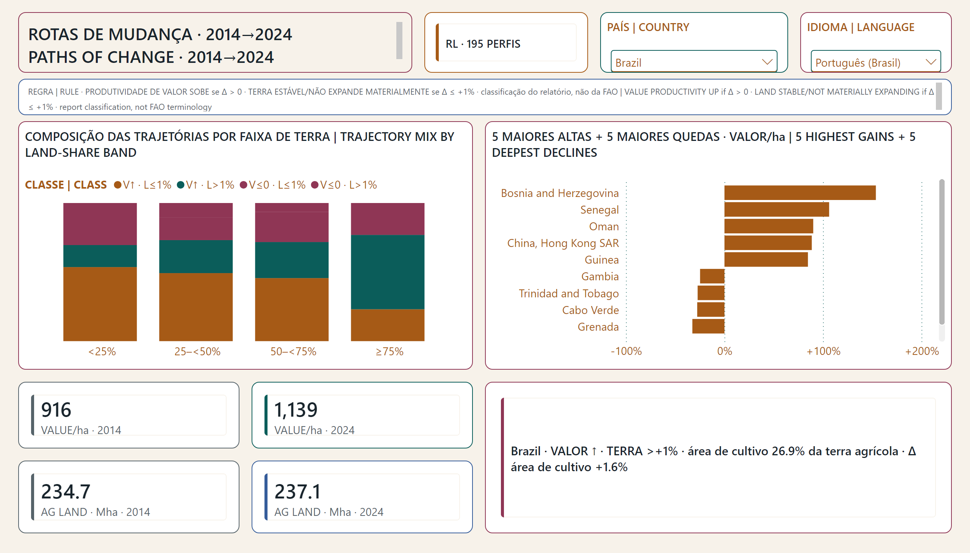Select the orange segment of the 50–<75% column
This screenshot has height=553, width=970.
[x=292, y=309]
